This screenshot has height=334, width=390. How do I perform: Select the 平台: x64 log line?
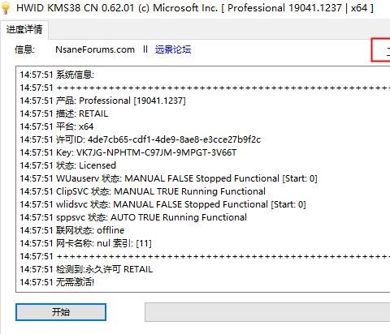tap(57, 126)
